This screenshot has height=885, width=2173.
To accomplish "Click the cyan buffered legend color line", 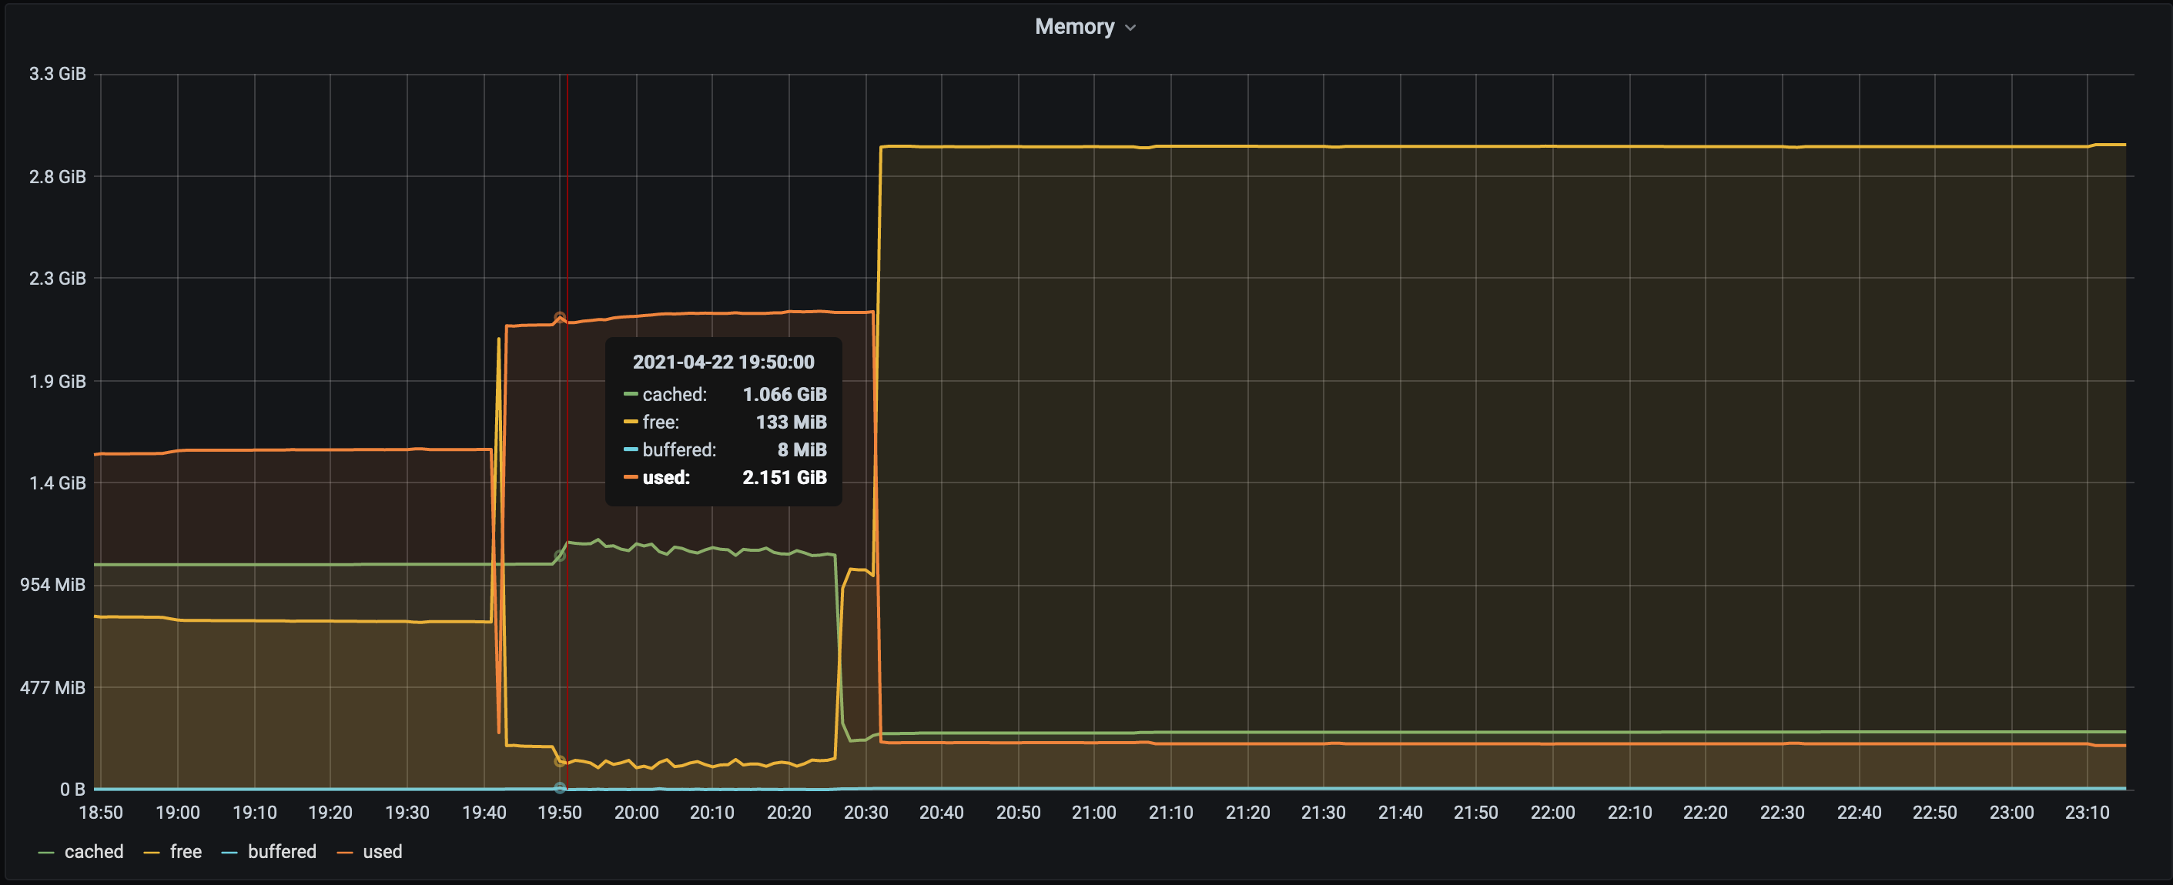I will (x=229, y=852).
